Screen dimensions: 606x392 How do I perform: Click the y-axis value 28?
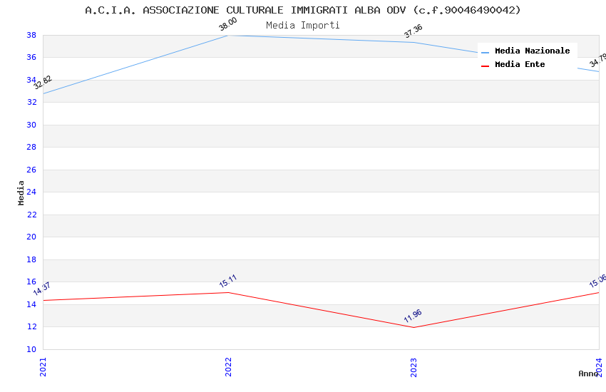[31, 147]
